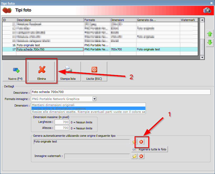
Task: Click the Larghezza value field
Action: [62, 122]
